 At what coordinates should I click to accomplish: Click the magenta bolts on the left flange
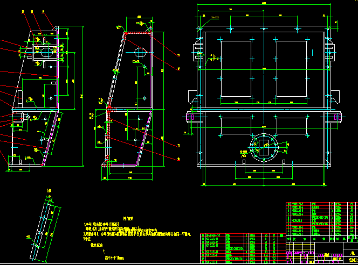click(x=190, y=117)
